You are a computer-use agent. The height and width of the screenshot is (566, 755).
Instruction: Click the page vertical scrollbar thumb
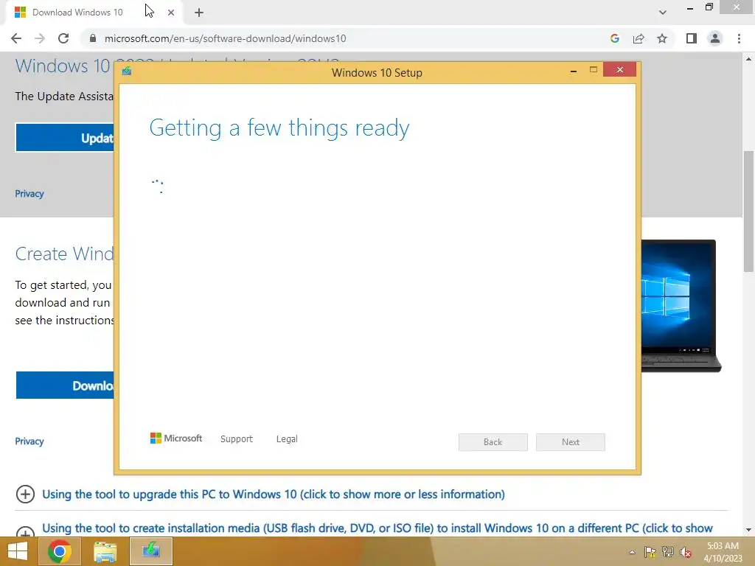point(748,212)
